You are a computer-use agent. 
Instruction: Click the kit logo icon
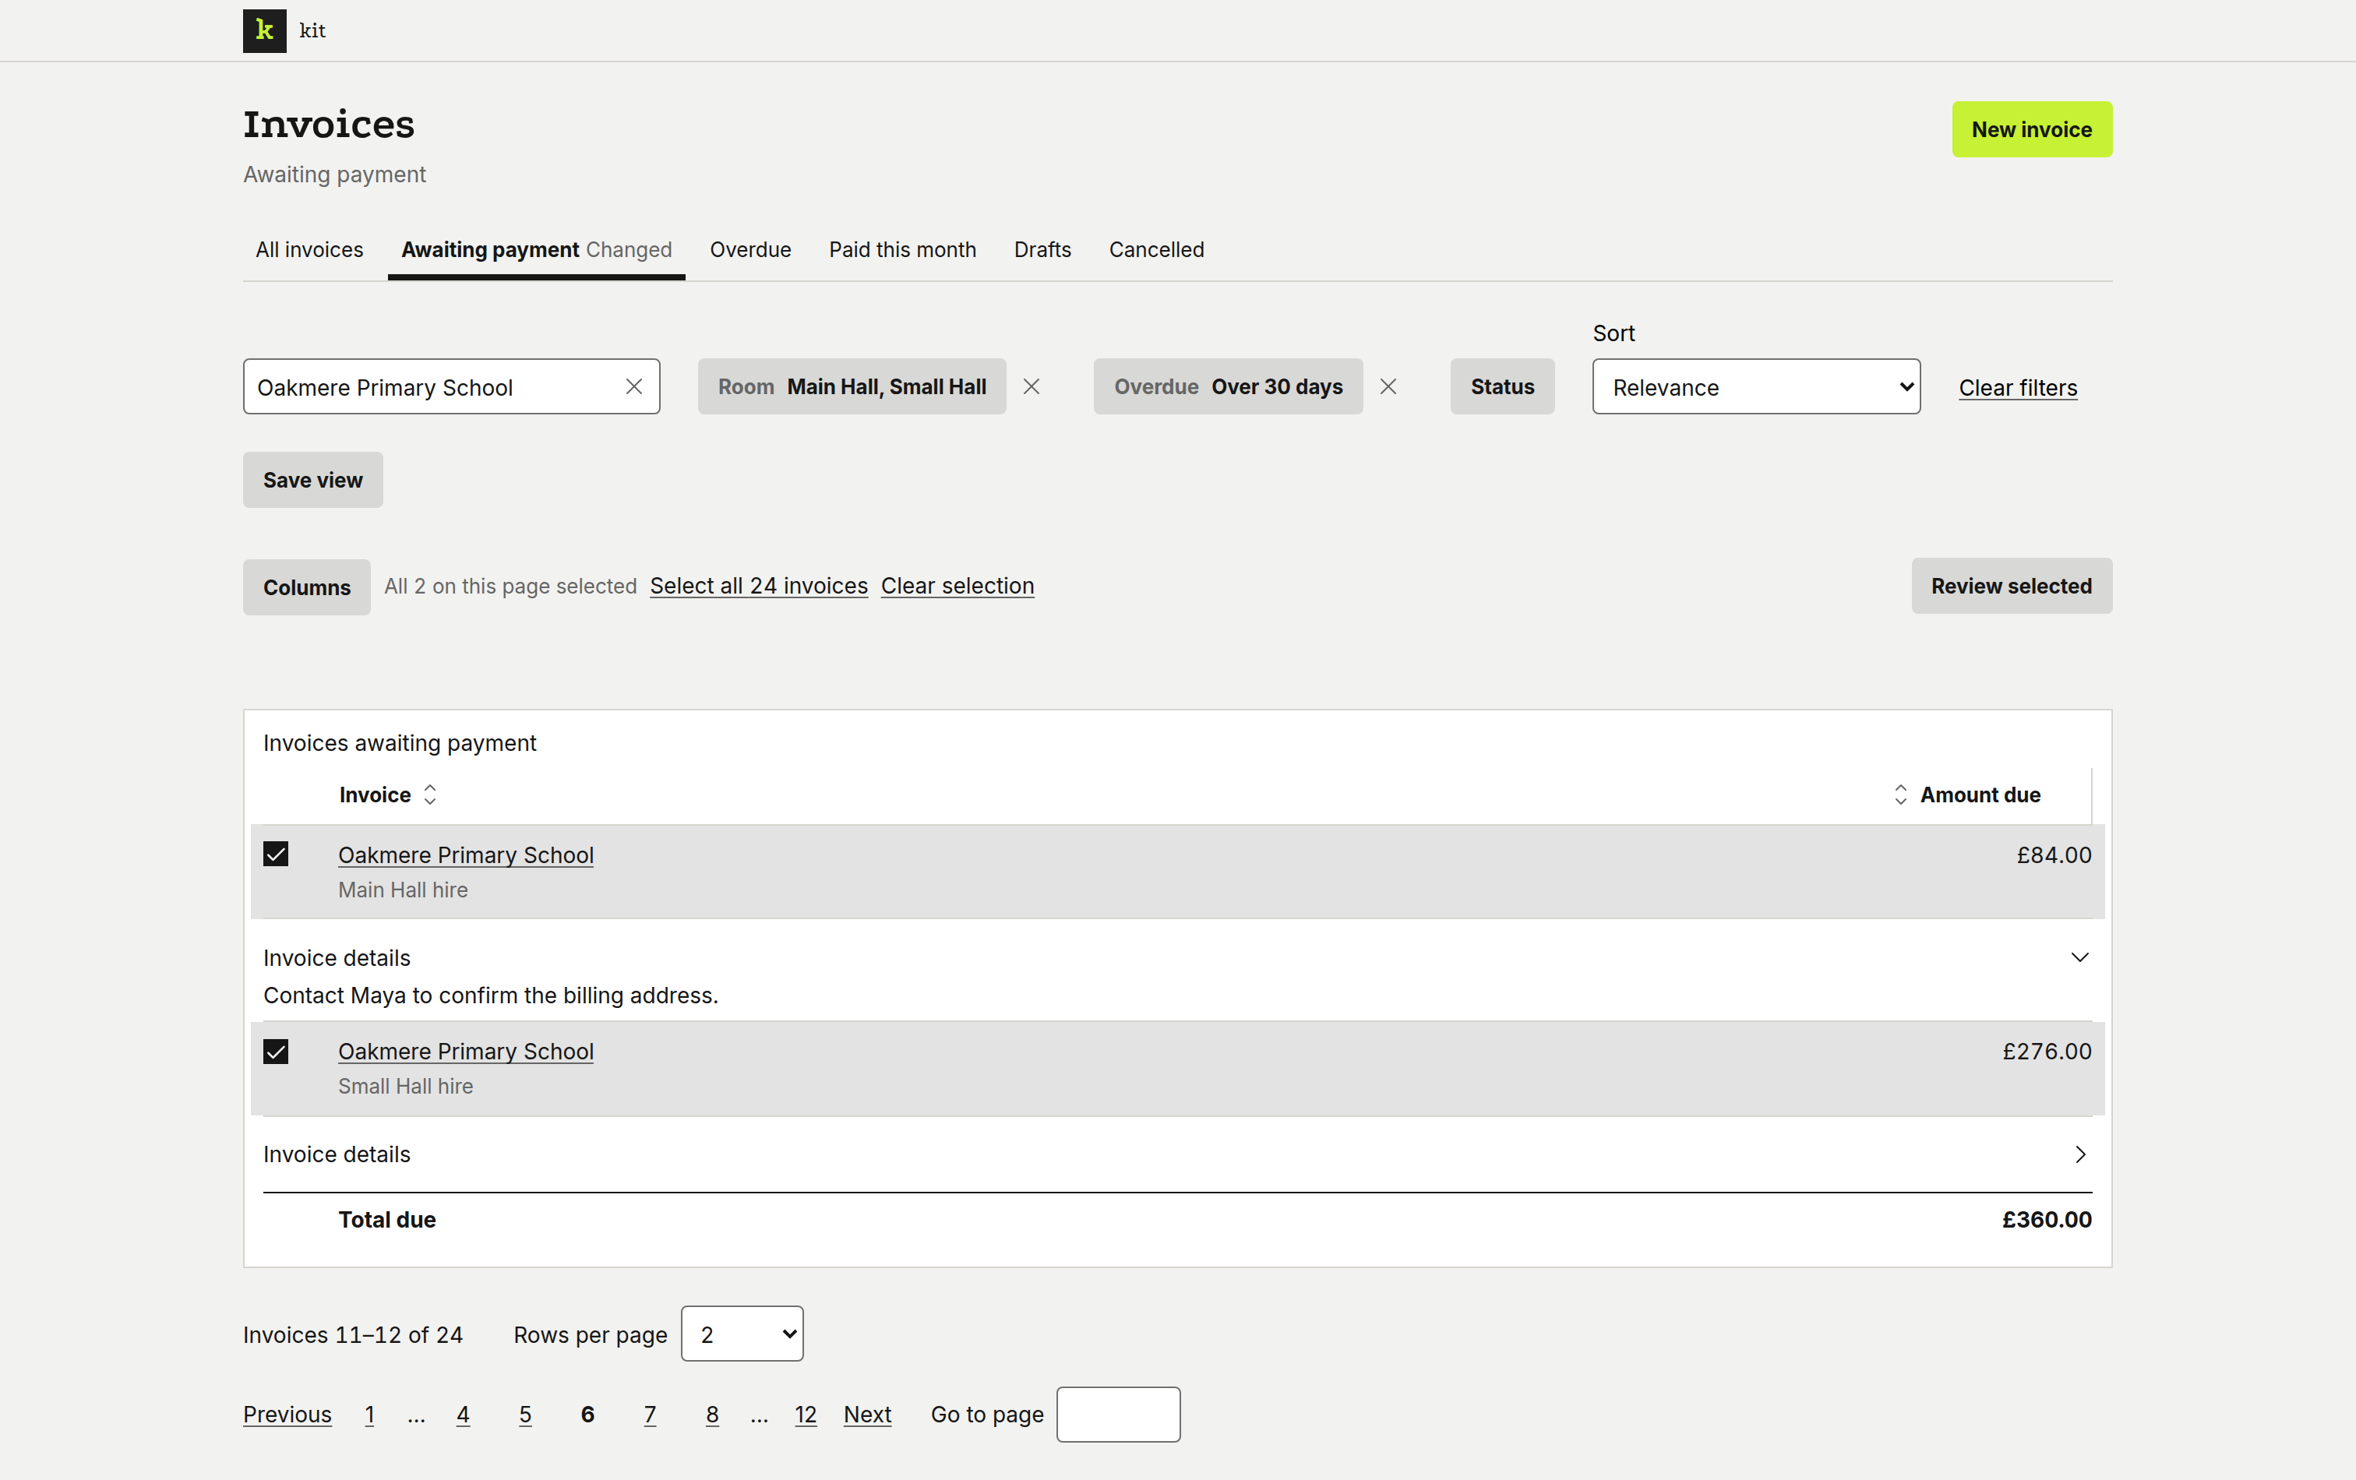(264, 30)
